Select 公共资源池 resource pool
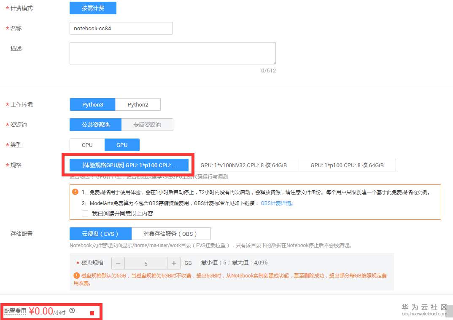This screenshot has width=453, height=320. pyautogui.click(x=96, y=125)
